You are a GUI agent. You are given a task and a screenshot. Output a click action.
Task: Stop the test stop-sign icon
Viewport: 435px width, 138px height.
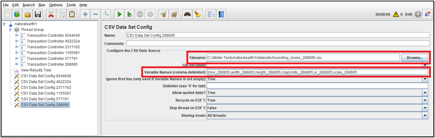pyautogui.click(x=140, y=14)
